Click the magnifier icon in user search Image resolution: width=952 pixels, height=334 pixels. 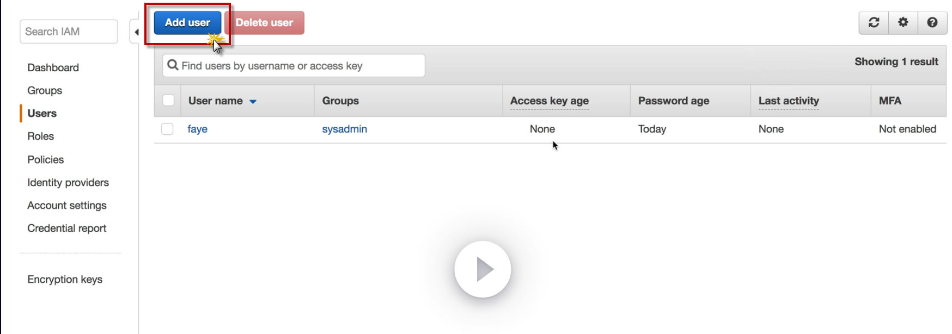click(173, 65)
